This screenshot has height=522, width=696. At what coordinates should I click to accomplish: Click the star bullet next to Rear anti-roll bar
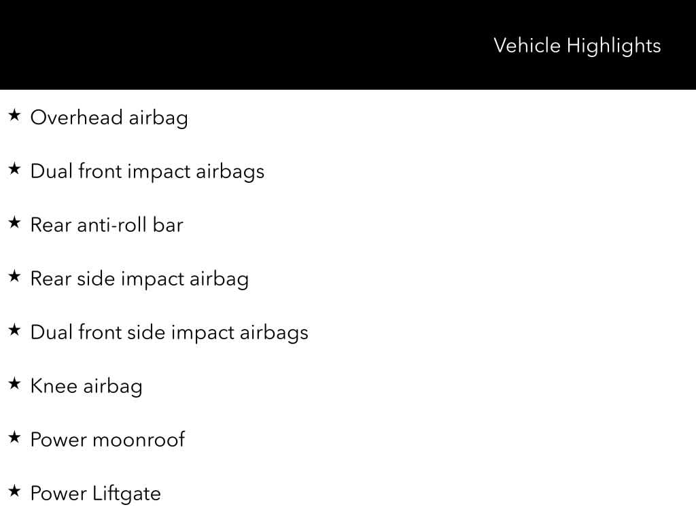(x=14, y=223)
